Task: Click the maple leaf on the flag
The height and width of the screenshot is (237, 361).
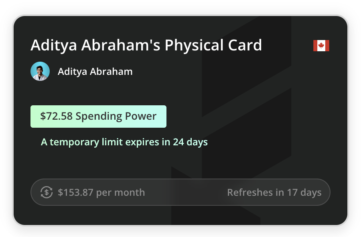Action: pyautogui.click(x=321, y=45)
